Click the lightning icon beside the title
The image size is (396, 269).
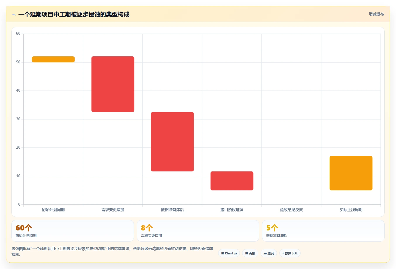[14, 15]
